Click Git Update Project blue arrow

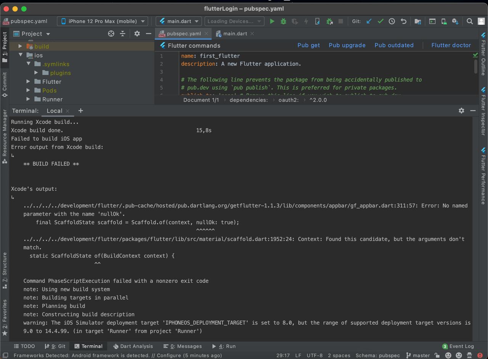tap(369, 21)
